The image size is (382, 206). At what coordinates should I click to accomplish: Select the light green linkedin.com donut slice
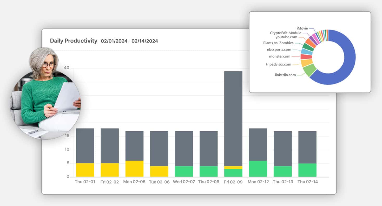[310, 70]
